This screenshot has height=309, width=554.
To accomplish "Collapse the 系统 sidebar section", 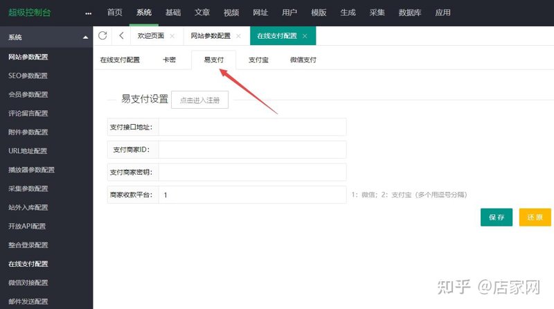I will [x=85, y=37].
